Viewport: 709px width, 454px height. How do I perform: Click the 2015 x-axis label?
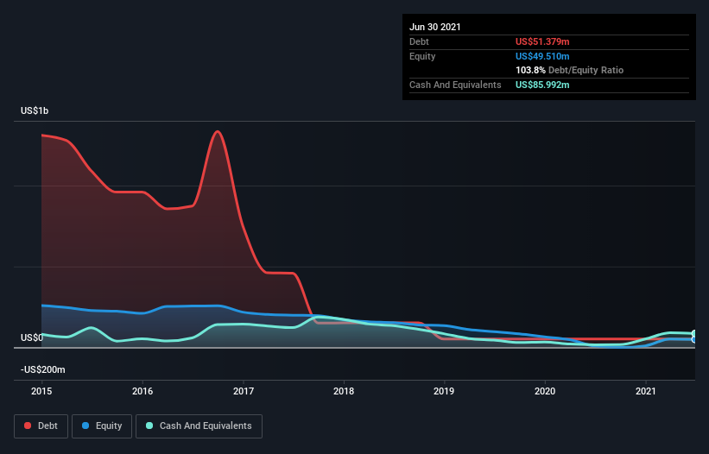41,391
